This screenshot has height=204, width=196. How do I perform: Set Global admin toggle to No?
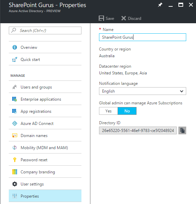(127, 111)
